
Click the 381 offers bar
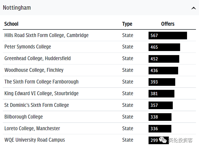pyautogui.click(x=161, y=94)
